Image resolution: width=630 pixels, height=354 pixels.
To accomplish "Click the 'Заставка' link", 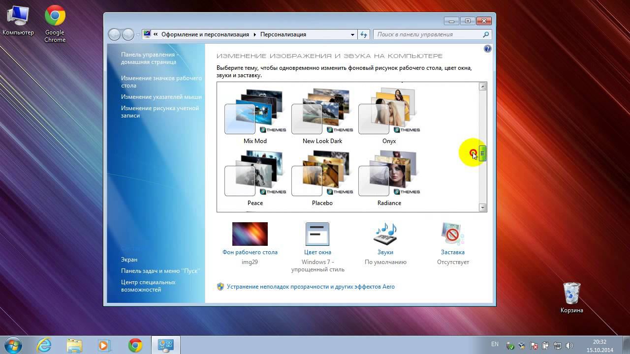I will tap(453, 252).
